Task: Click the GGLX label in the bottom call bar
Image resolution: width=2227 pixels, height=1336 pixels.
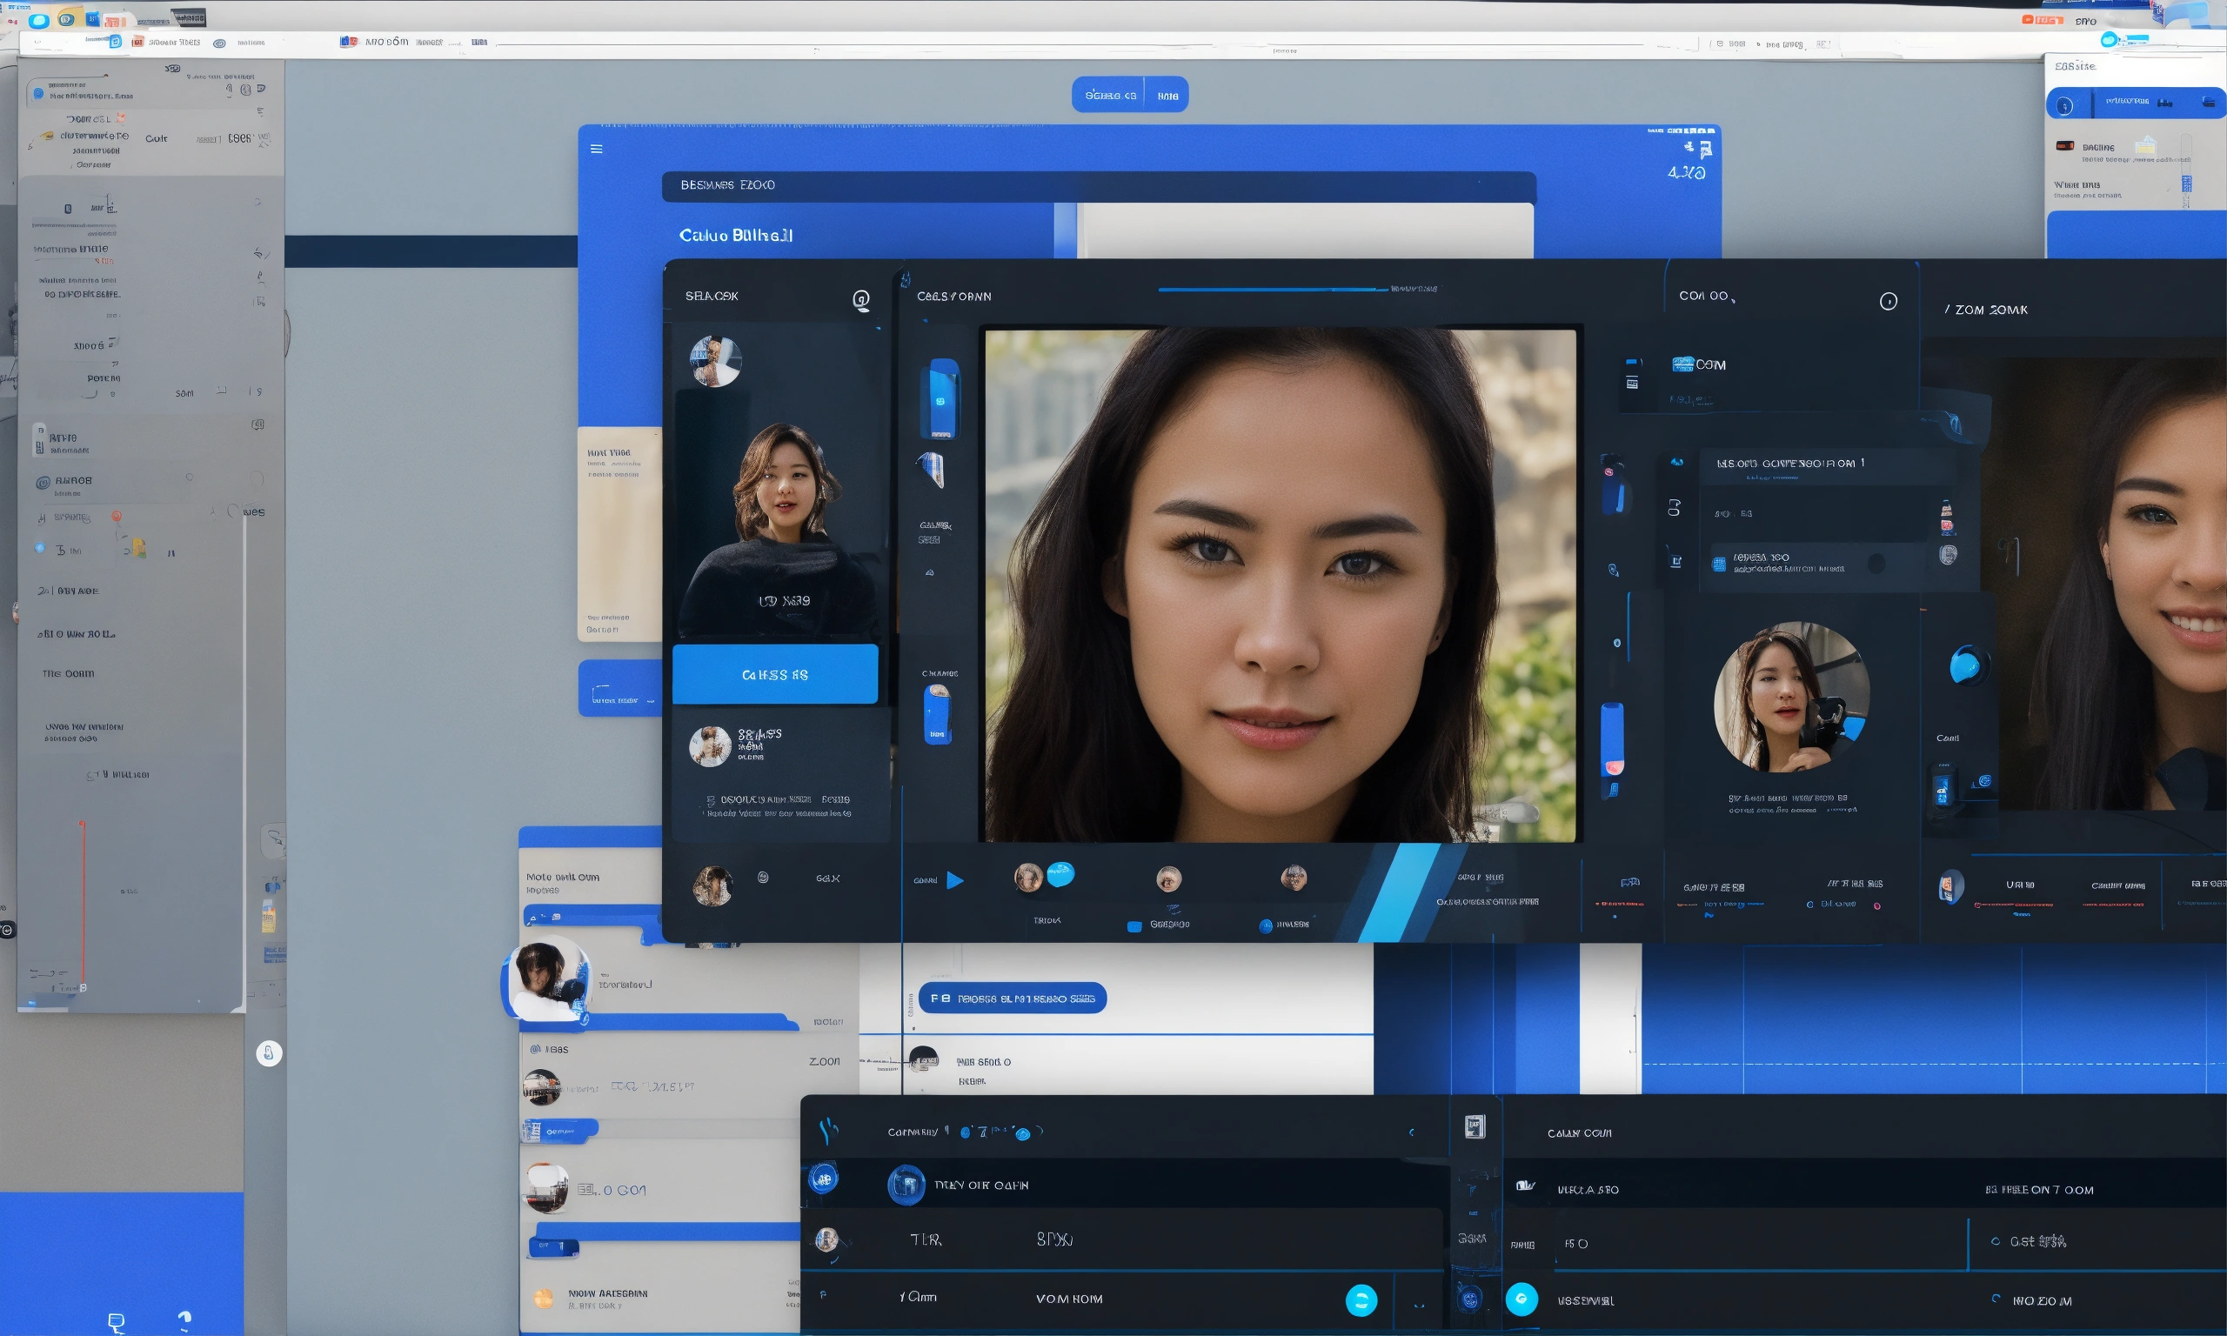Action: coord(827,878)
